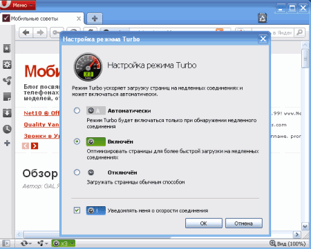Open the Opera Меню button
Viewport: 311px width, 249px height.
[18, 5]
